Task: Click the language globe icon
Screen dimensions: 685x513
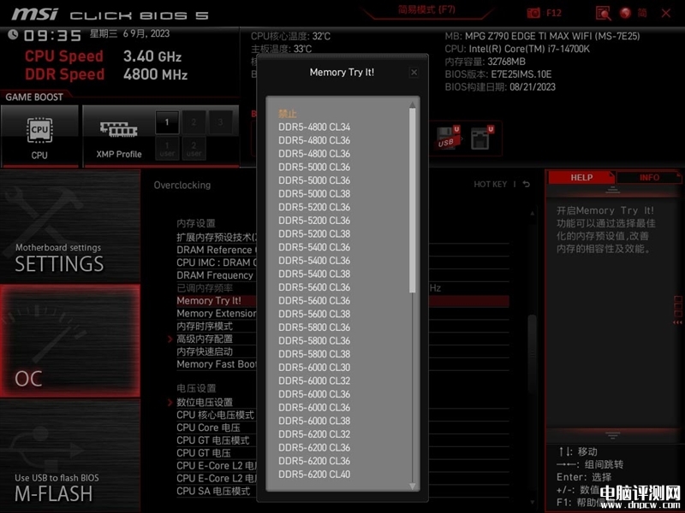Action: pyautogui.click(x=625, y=13)
